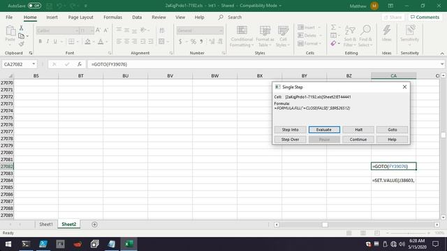Screen dimensions: 447x251
Task: Open Conditional Formatting menu
Action: click(x=242, y=36)
